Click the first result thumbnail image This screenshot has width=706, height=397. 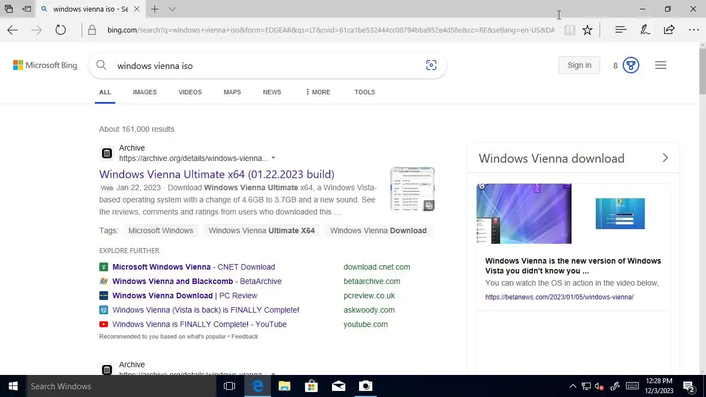click(412, 189)
